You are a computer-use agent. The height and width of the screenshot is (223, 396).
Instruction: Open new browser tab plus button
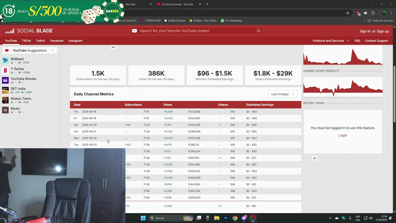pyautogui.click(x=207, y=4)
